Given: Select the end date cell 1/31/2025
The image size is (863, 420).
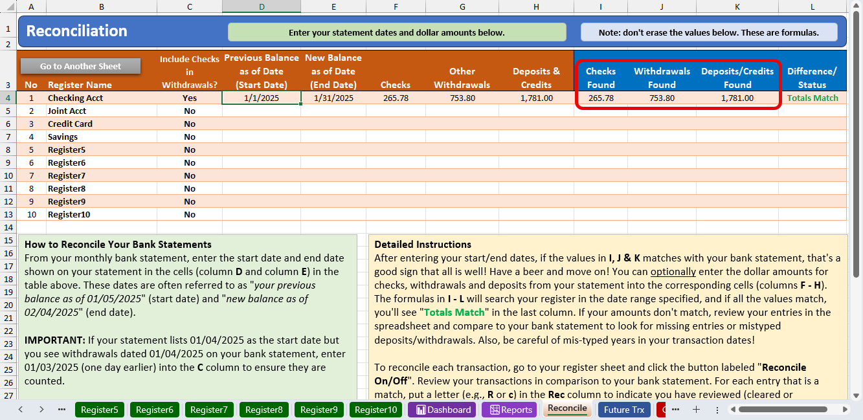Looking at the screenshot, I should (x=333, y=98).
